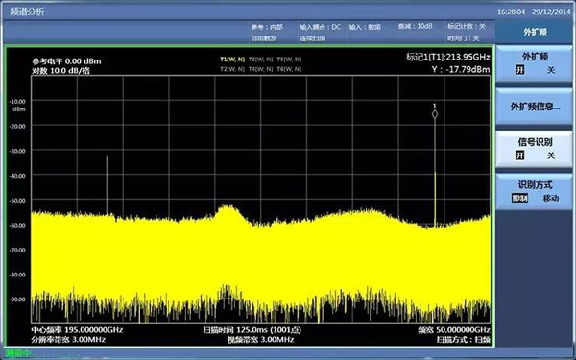The width and height of the screenshot is (576, 360).
Task: Open the 外扩频信息... dialog
Action: [x=536, y=107]
